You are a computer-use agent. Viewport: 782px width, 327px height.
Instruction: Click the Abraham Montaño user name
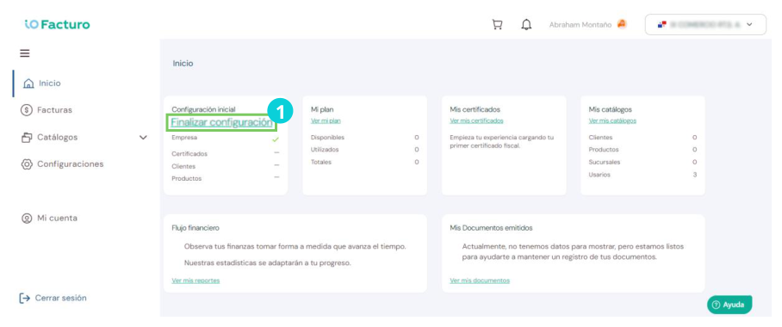[580, 24]
